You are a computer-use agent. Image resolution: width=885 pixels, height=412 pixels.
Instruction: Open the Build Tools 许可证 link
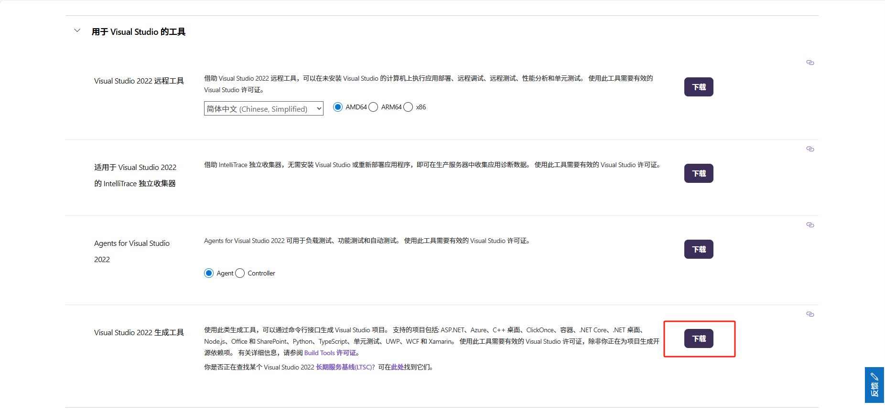pyautogui.click(x=330, y=353)
